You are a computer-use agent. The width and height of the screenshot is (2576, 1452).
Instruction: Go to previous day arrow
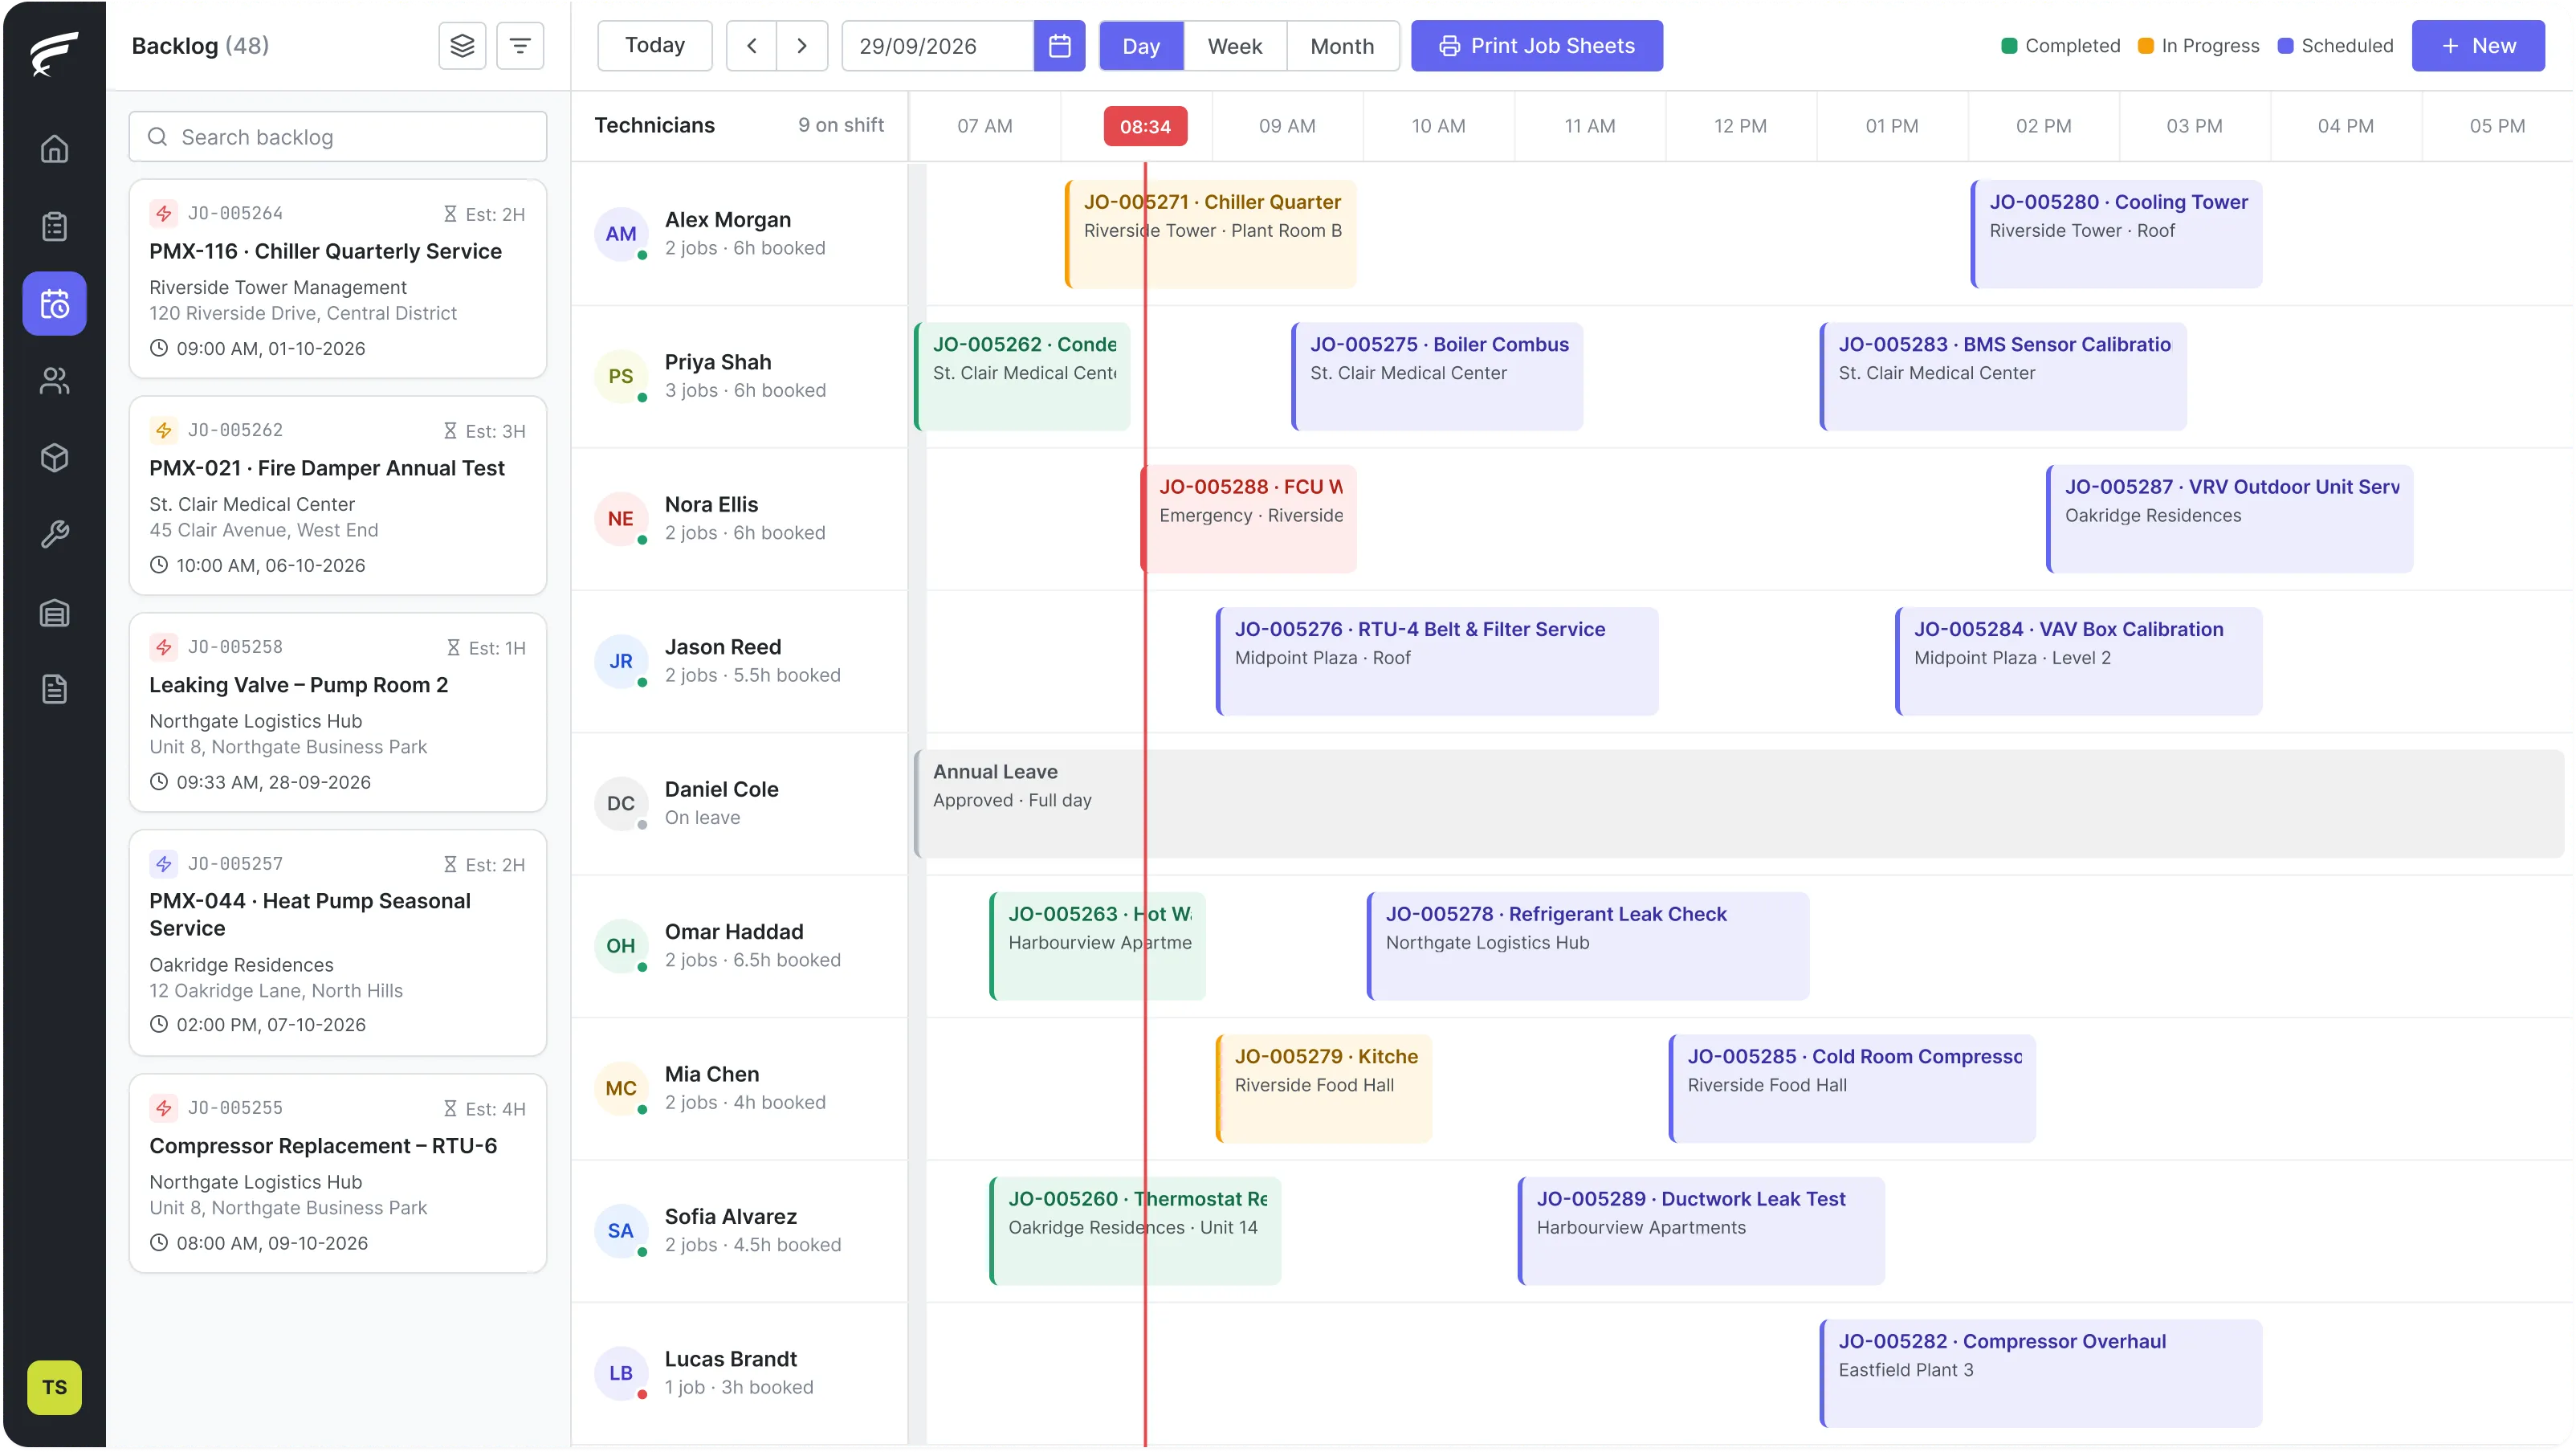click(752, 46)
